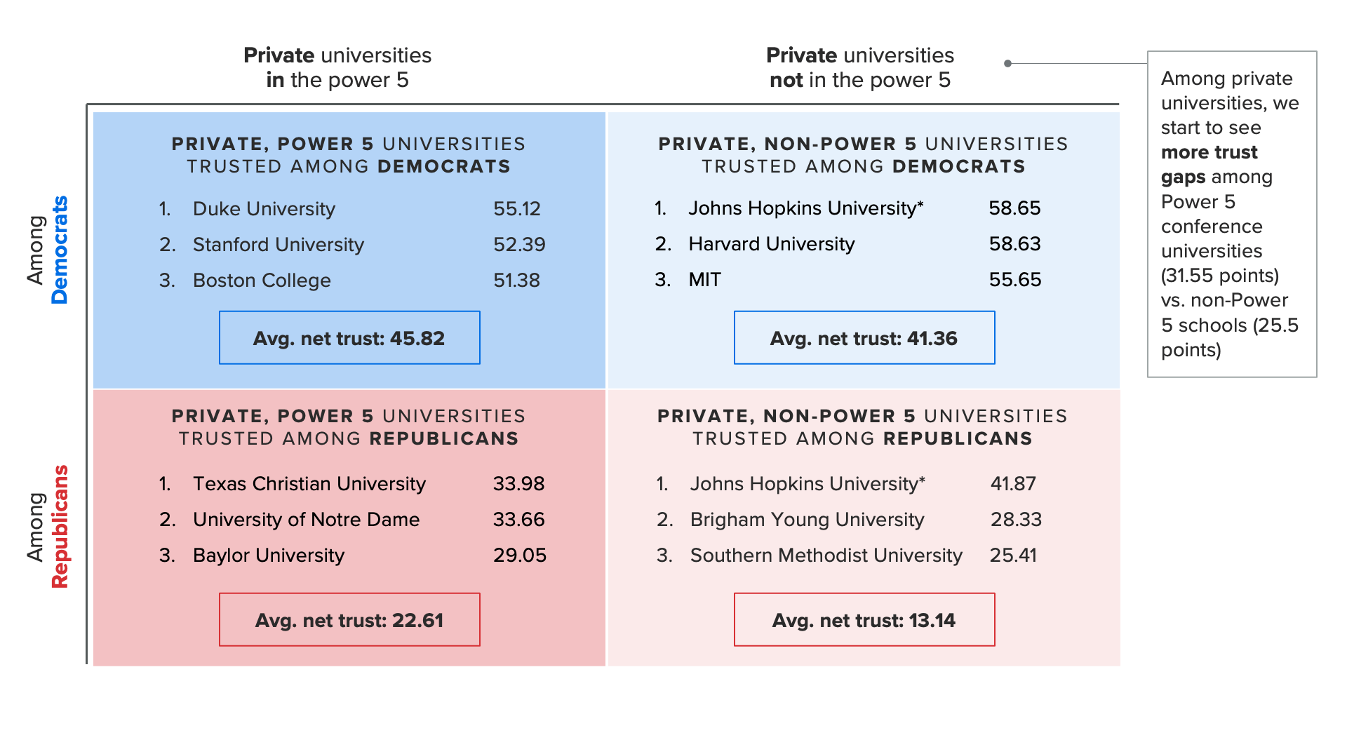Viewport: 1347px width, 754px height.
Task: Click the Stanford University list item
Action: (278, 245)
